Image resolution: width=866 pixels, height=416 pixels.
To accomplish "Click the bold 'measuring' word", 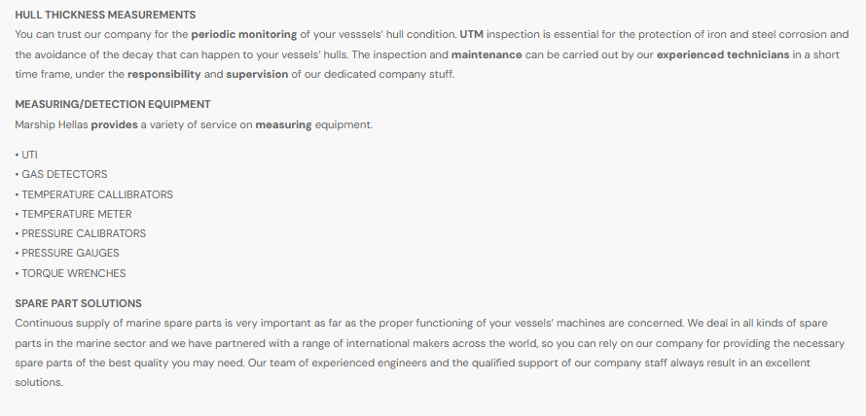I will pos(283,124).
